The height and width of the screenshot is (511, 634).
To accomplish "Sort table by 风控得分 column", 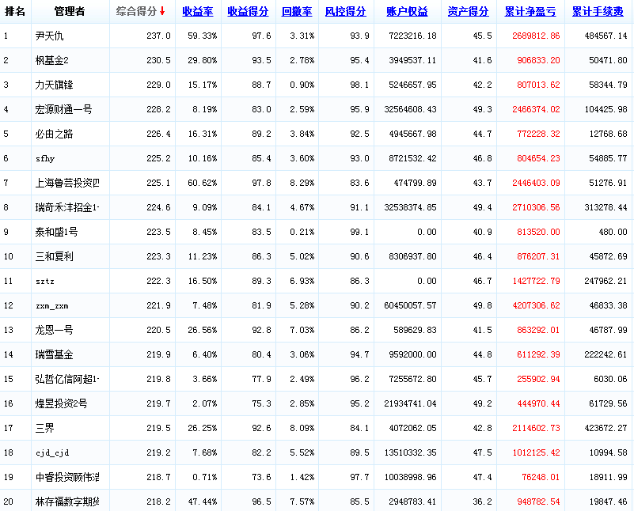I will (346, 12).
